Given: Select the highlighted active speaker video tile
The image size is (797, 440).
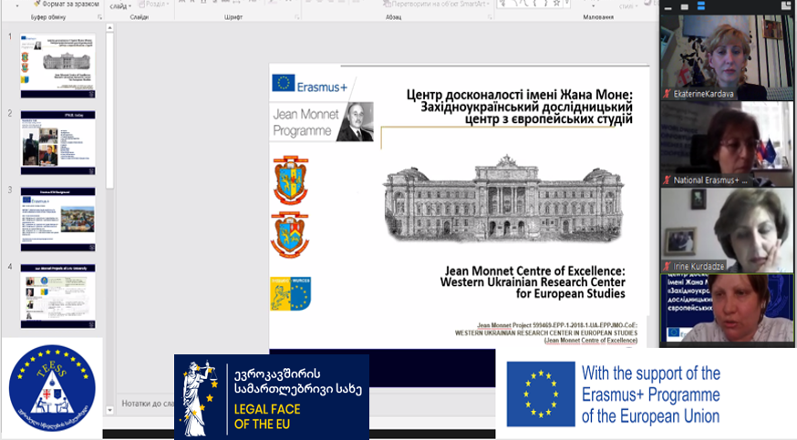Looking at the screenshot, I should [727, 309].
